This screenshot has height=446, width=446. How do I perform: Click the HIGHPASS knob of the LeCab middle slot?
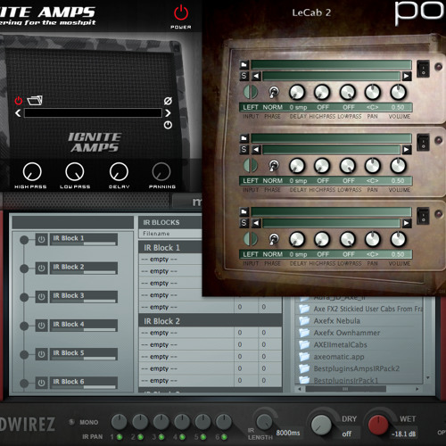coord(322,166)
